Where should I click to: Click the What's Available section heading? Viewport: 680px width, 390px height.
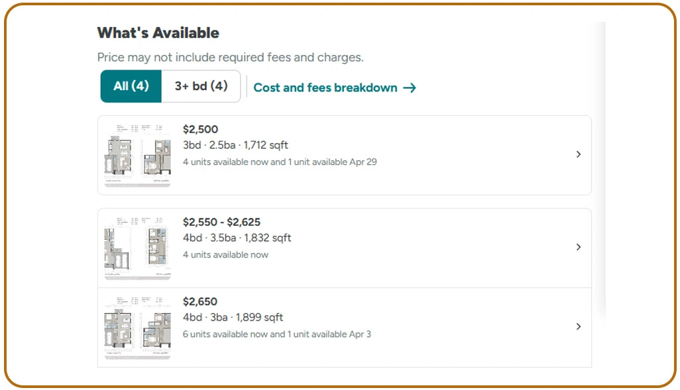click(158, 32)
